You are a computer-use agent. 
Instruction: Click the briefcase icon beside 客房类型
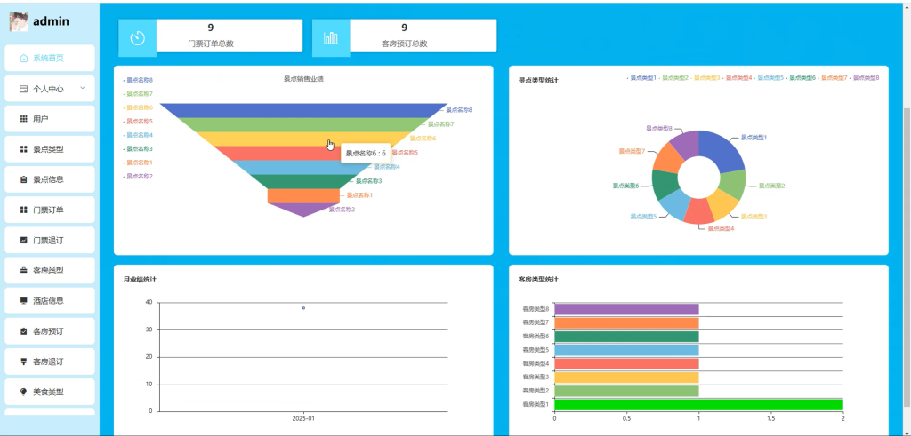[24, 271]
